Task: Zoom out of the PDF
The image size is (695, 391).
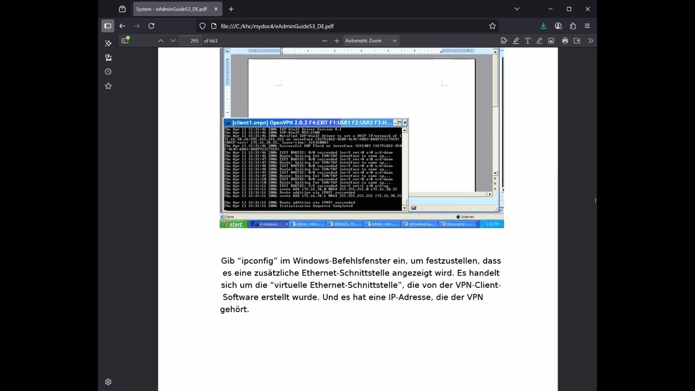Action: (x=325, y=41)
